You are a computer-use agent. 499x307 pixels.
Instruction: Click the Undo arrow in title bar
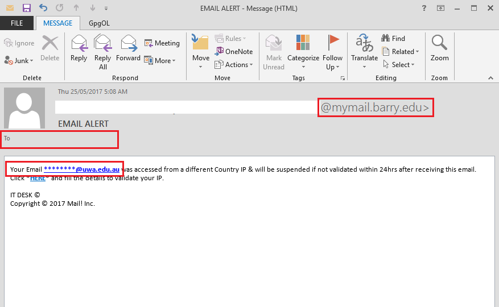tap(43, 8)
